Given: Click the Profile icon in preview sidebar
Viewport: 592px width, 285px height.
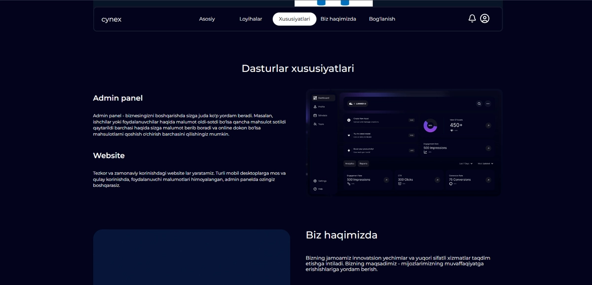Looking at the screenshot, I should [x=315, y=107].
